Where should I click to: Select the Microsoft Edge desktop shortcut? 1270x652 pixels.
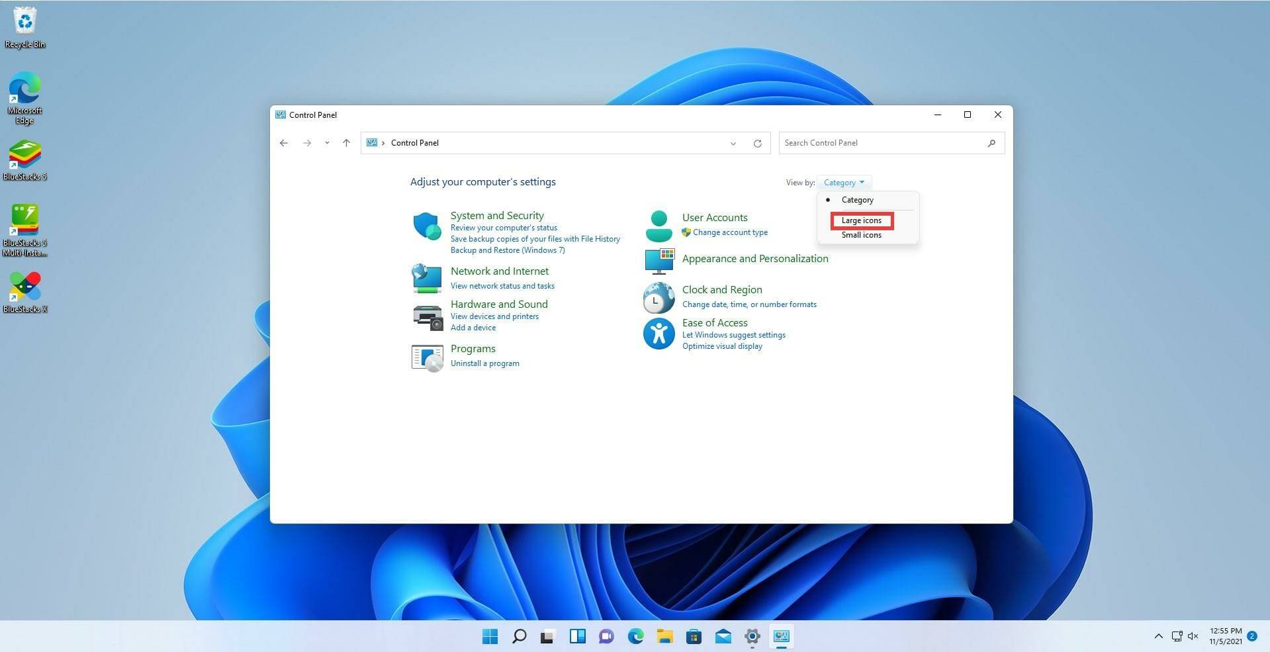tap(25, 98)
